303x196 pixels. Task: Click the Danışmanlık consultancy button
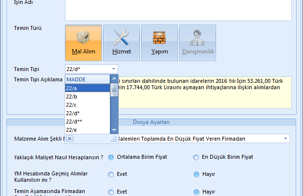(x=197, y=43)
